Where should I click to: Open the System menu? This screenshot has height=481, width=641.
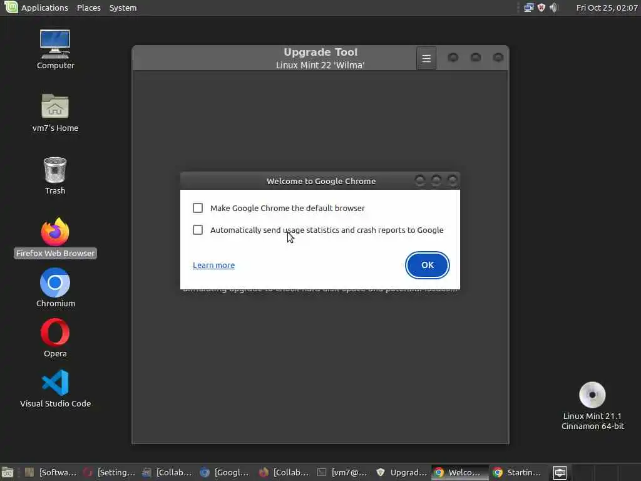(123, 8)
